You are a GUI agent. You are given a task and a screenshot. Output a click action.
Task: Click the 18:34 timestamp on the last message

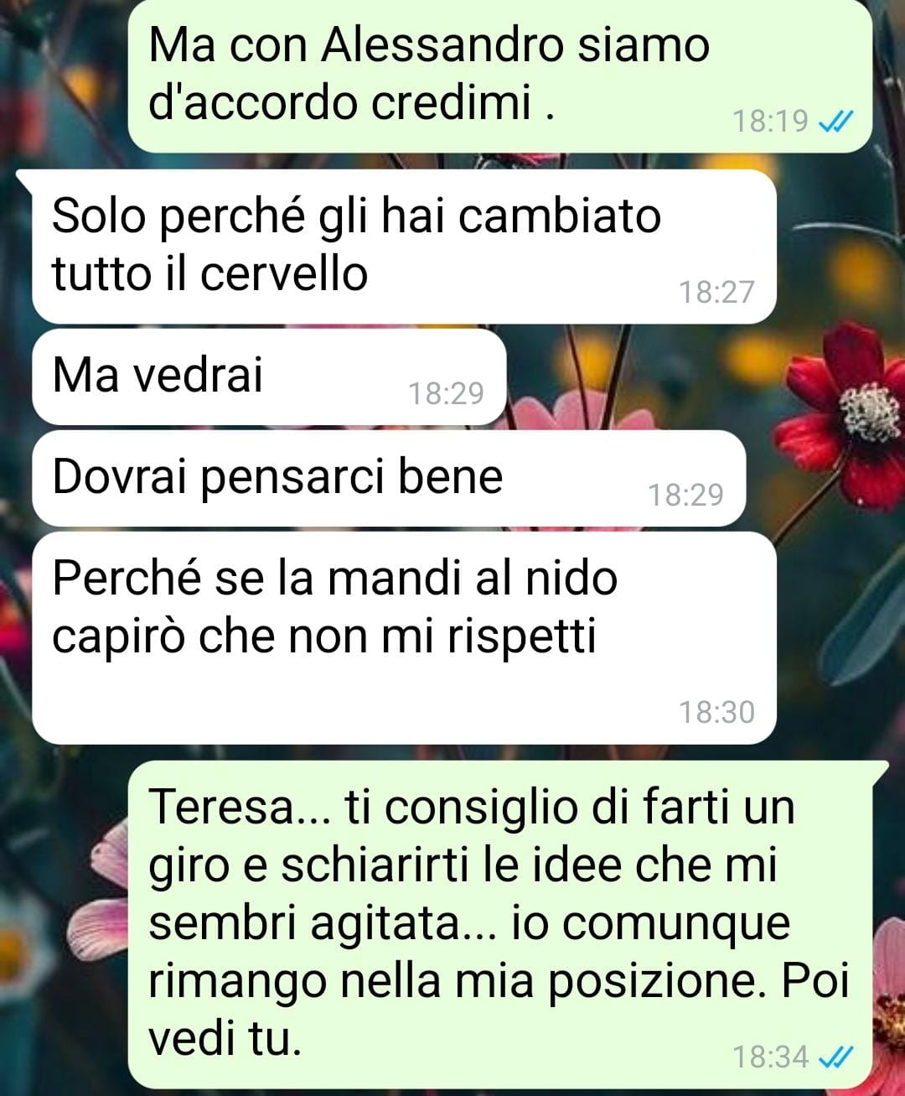(x=770, y=1057)
